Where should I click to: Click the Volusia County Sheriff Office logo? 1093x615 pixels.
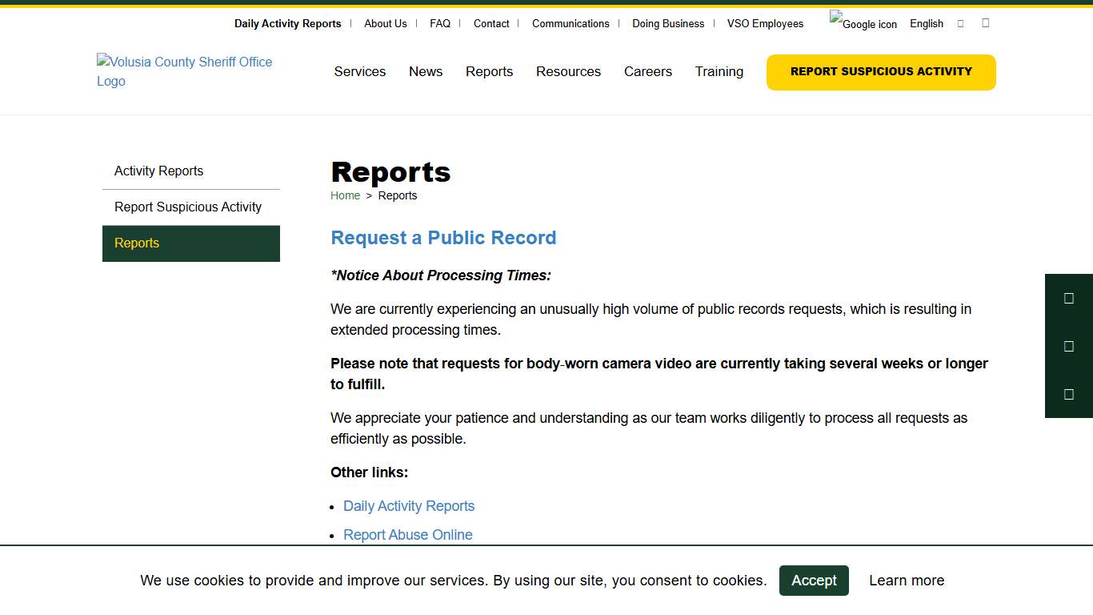pyautogui.click(x=184, y=71)
